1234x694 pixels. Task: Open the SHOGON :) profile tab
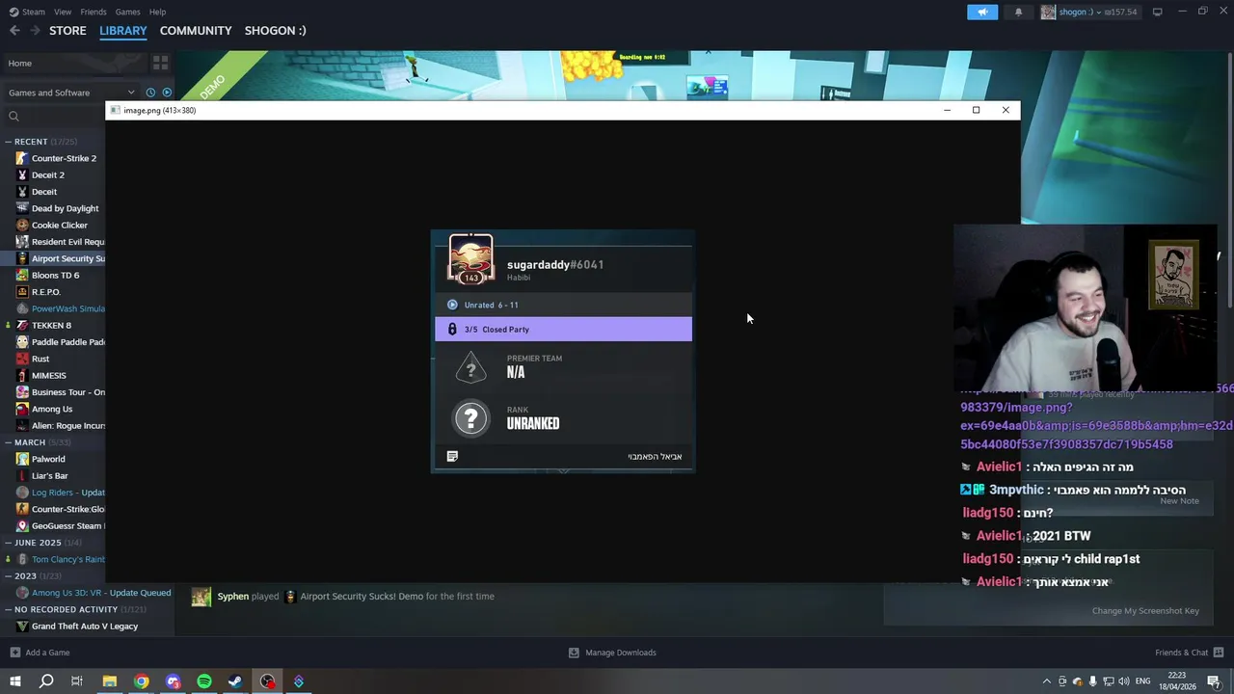[x=275, y=31]
